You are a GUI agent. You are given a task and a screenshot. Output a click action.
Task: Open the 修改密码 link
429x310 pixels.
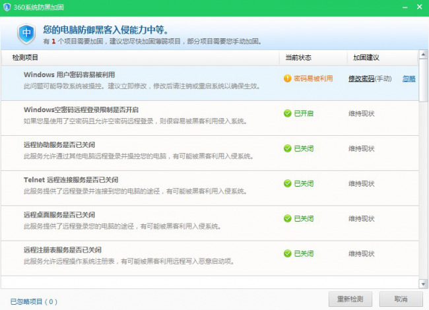[362, 78]
